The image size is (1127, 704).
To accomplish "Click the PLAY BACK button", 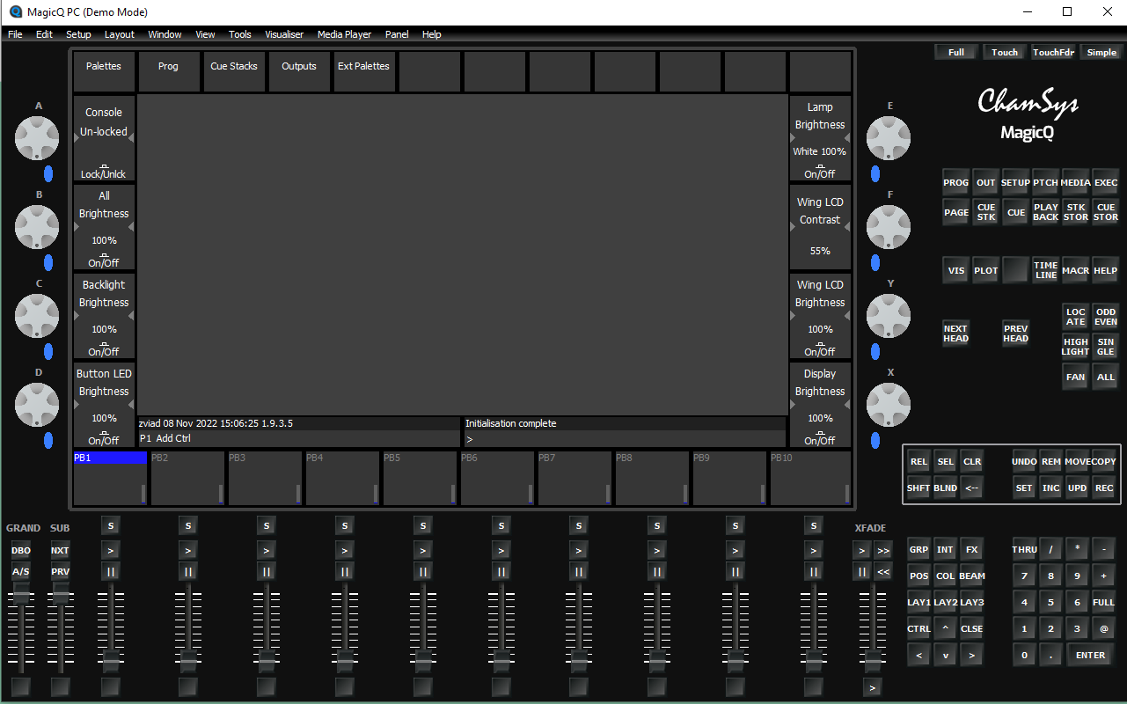I will click(x=1045, y=212).
